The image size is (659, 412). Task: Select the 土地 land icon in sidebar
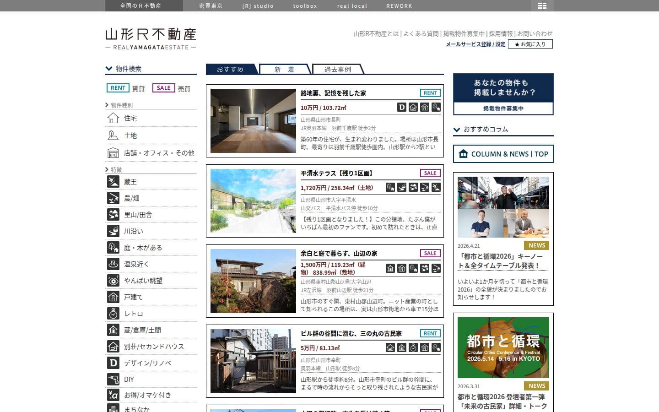click(x=113, y=136)
